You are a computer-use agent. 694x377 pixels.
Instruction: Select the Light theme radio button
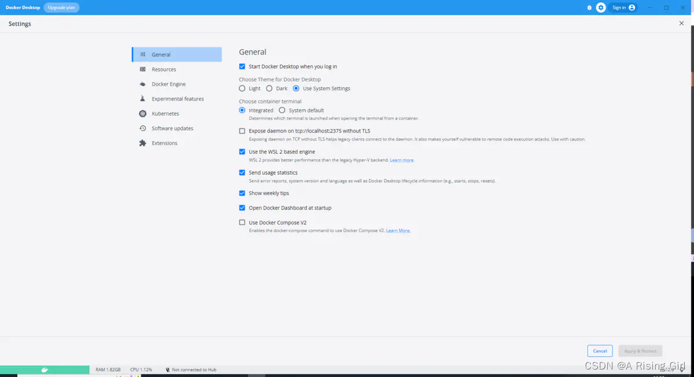(x=242, y=88)
